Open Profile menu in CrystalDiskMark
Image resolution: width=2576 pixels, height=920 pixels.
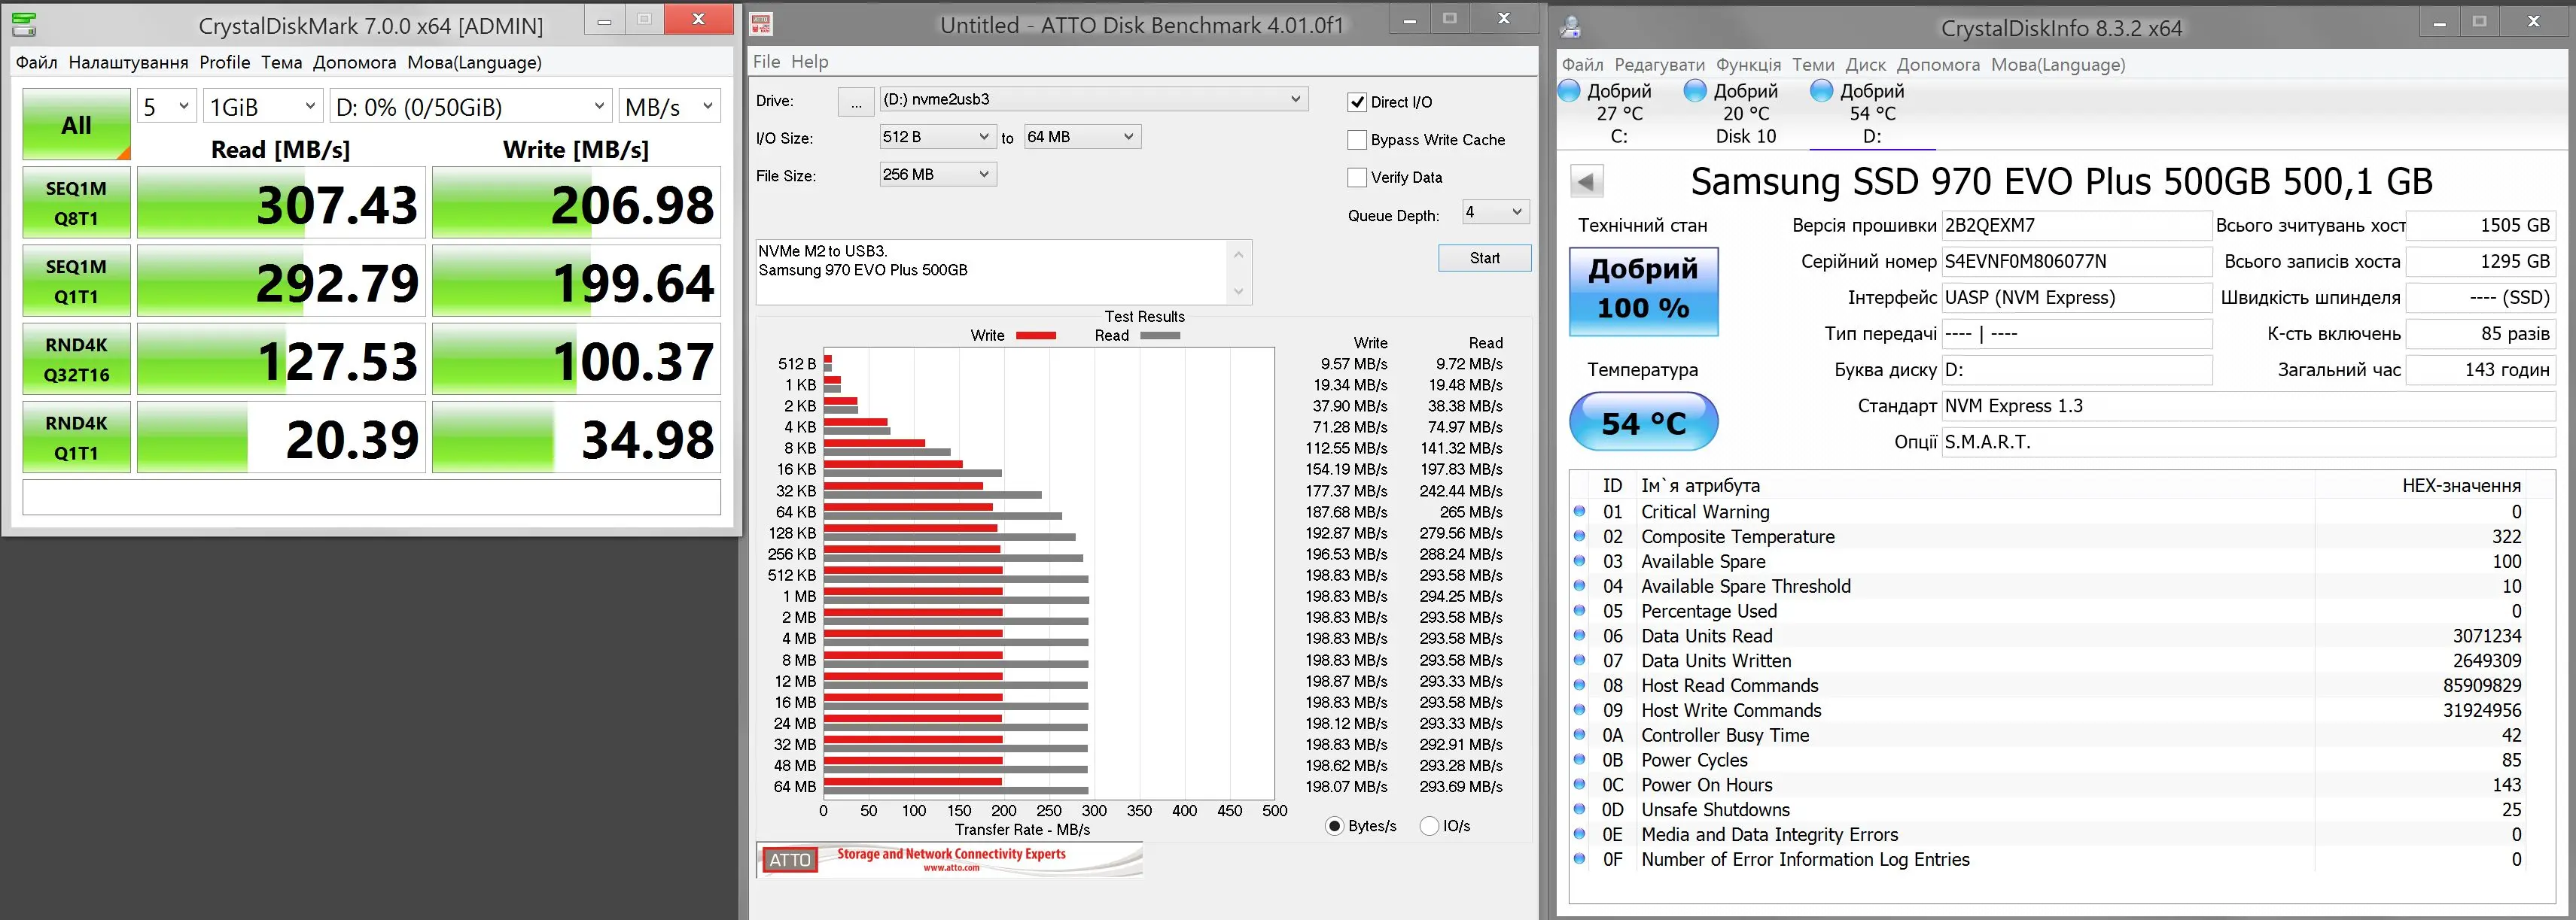click(x=224, y=62)
